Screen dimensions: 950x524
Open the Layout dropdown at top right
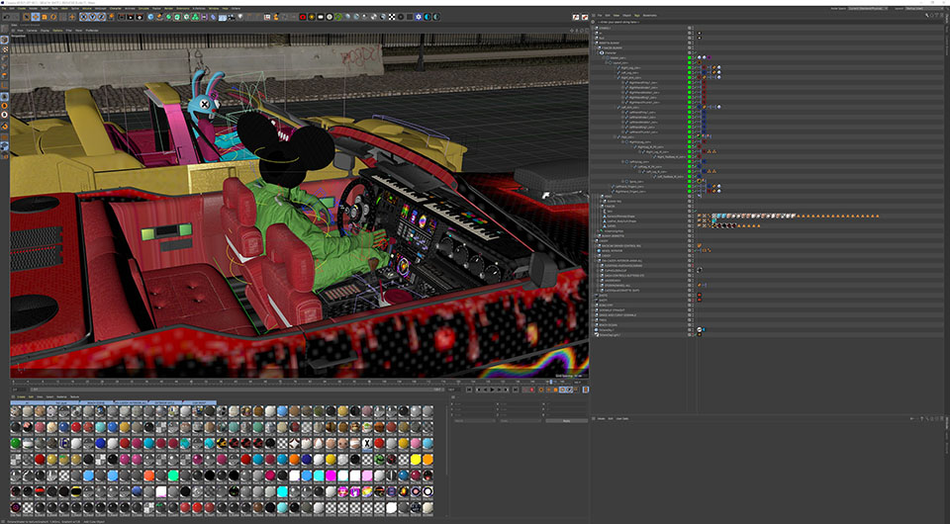coord(924,9)
